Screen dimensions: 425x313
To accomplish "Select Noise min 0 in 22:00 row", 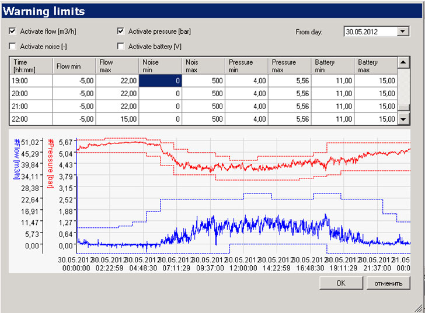I will point(160,119).
